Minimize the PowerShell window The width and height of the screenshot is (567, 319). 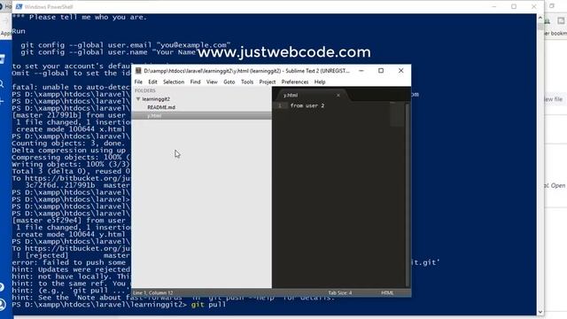point(494,6)
